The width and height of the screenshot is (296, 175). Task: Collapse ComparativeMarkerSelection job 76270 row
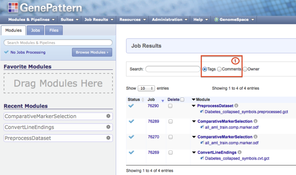pyautogui.click(x=194, y=137)
